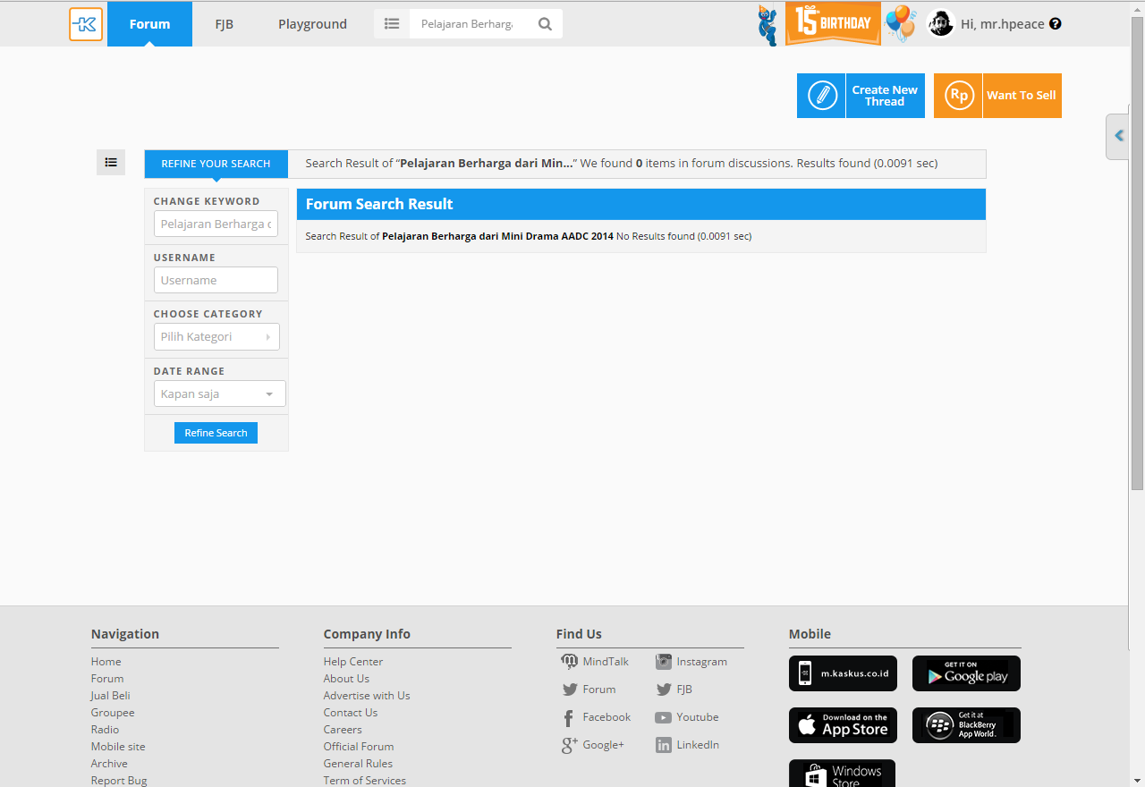Click the Refine Search button
Image resolution: width=1145 pixels, height=787 pixels.
tap(216, 433)
